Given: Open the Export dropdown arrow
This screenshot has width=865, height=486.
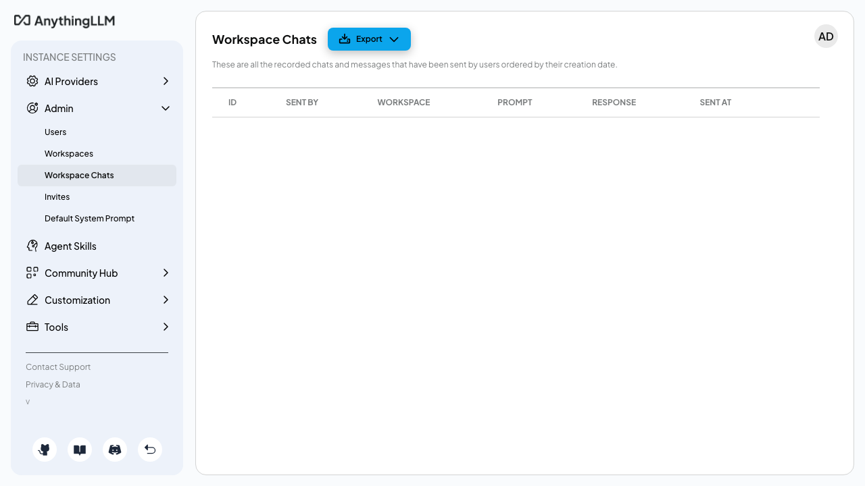Looking at the screenshot, I should click(395, 39).
